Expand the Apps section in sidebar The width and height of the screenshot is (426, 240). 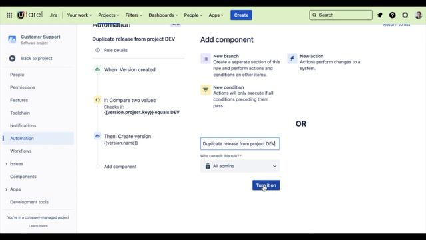click(x=6, y=189)
